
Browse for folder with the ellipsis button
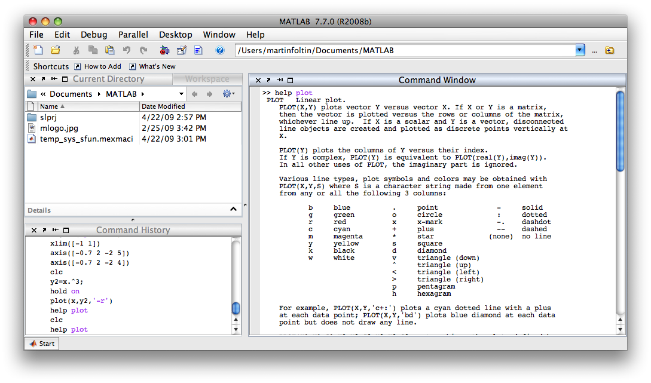click(595, 51)
